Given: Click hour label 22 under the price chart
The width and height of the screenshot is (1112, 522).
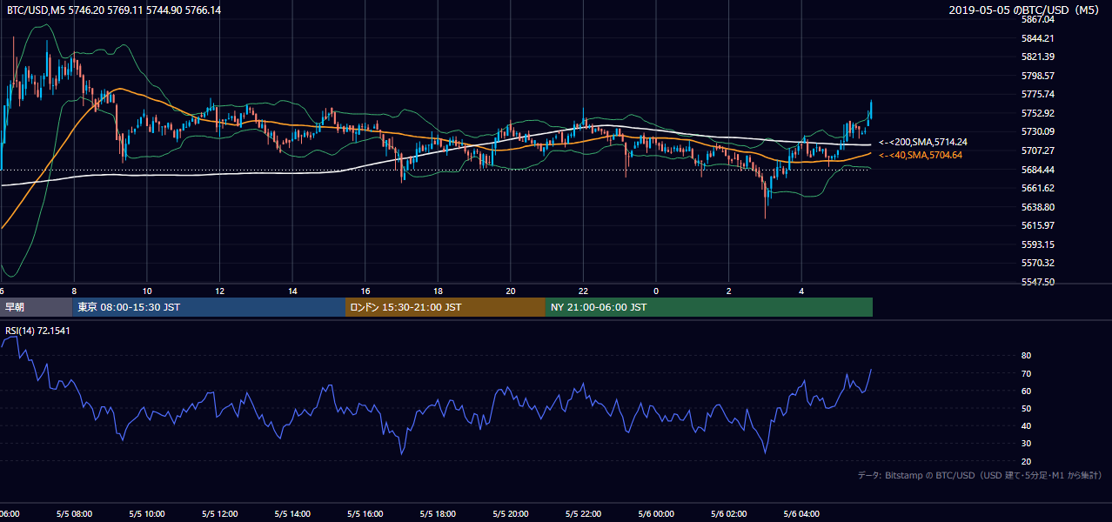Looking at the screenshot, I should [584, 291].
